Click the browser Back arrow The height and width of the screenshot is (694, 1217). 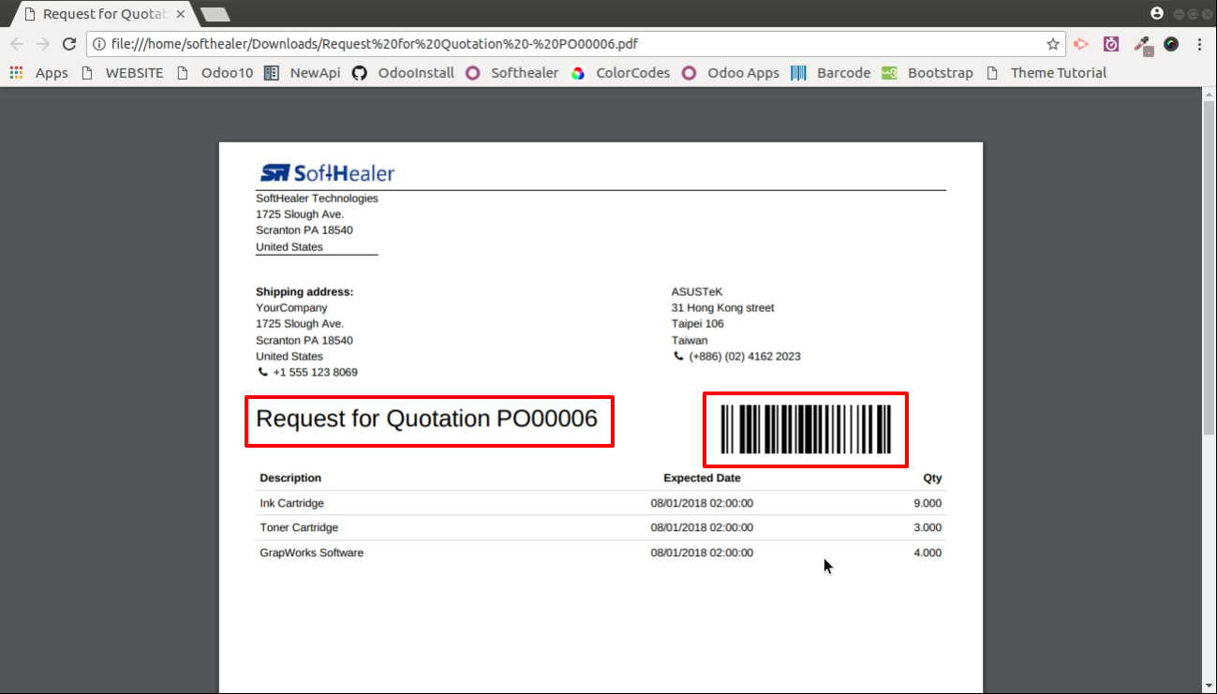tap(17, 44)
